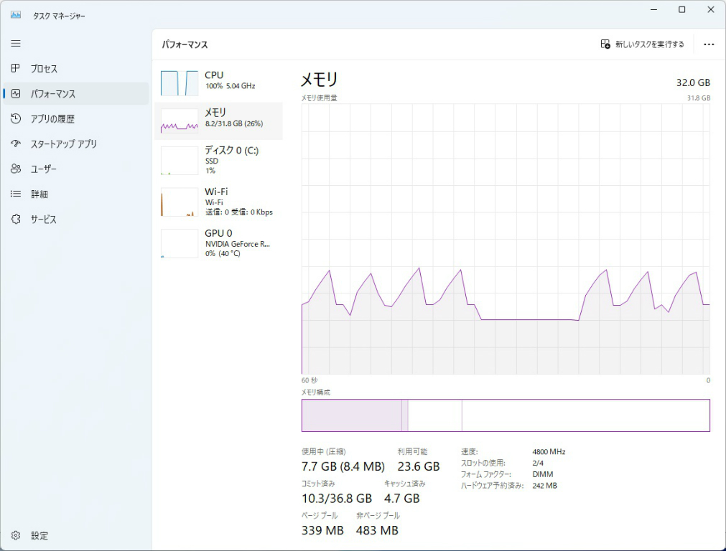Open the hamburger navigation menu
The height and width of the screenshot is (551, 726).
click(16, 44)
